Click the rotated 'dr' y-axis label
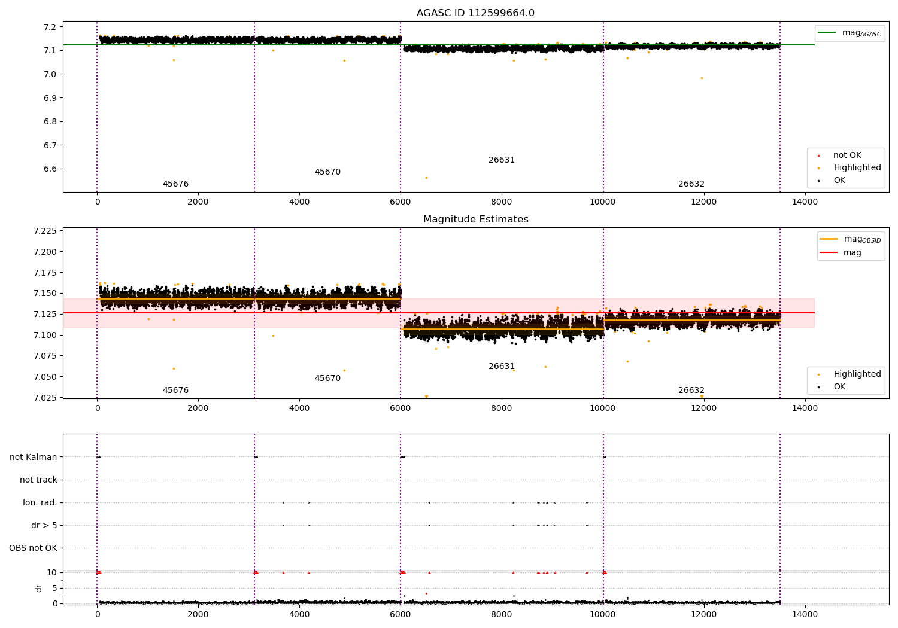Screen dimensions: 898x628 tap(39, 588)
